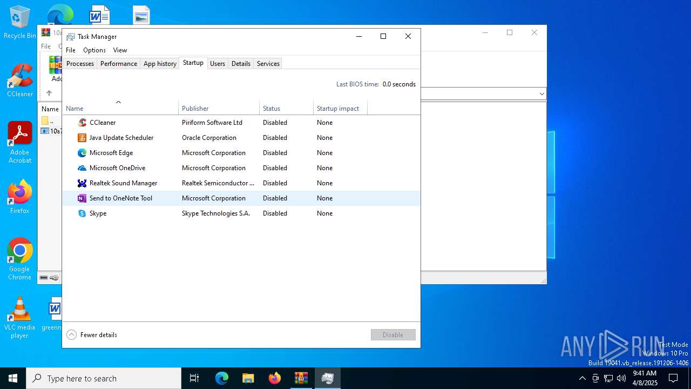Open Firefox from the taskbar
Viewport: 691px width, 389px height.
[275, 378]
